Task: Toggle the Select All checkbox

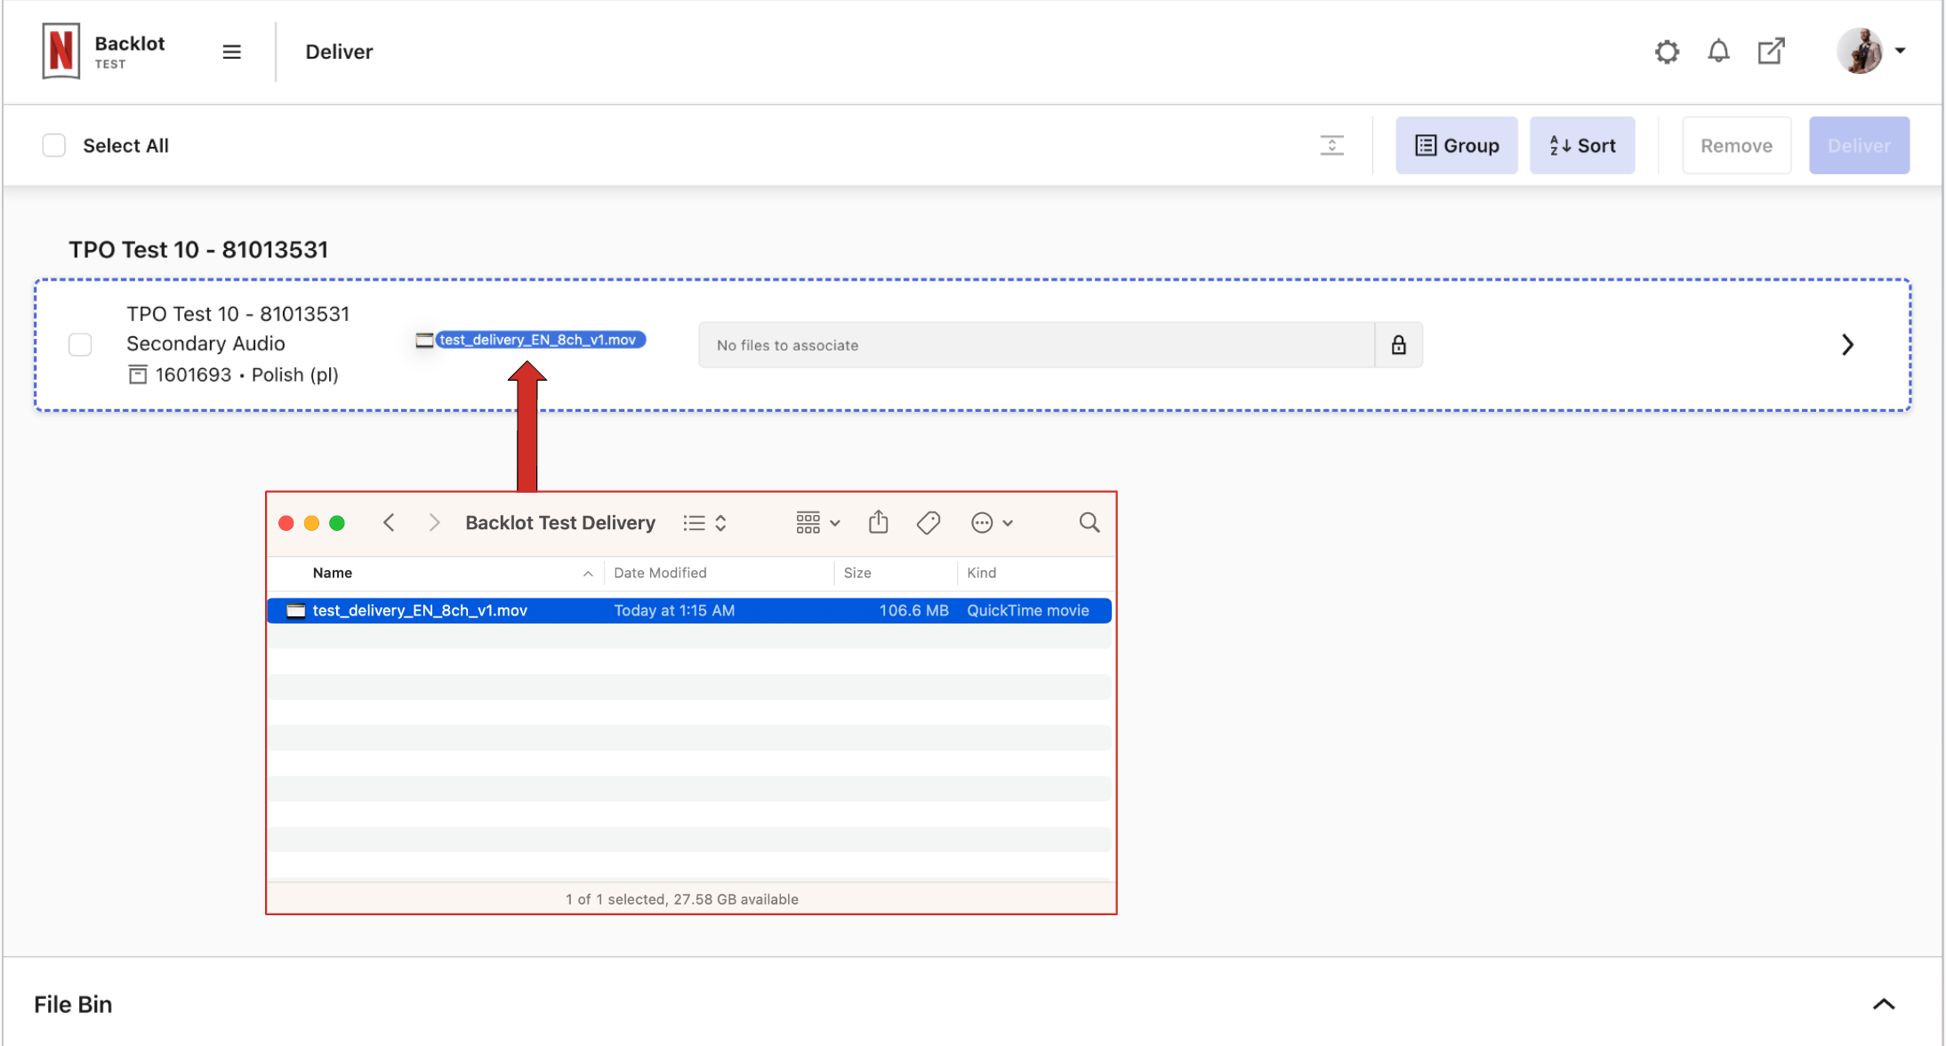Action: click(x=54, y=146)
